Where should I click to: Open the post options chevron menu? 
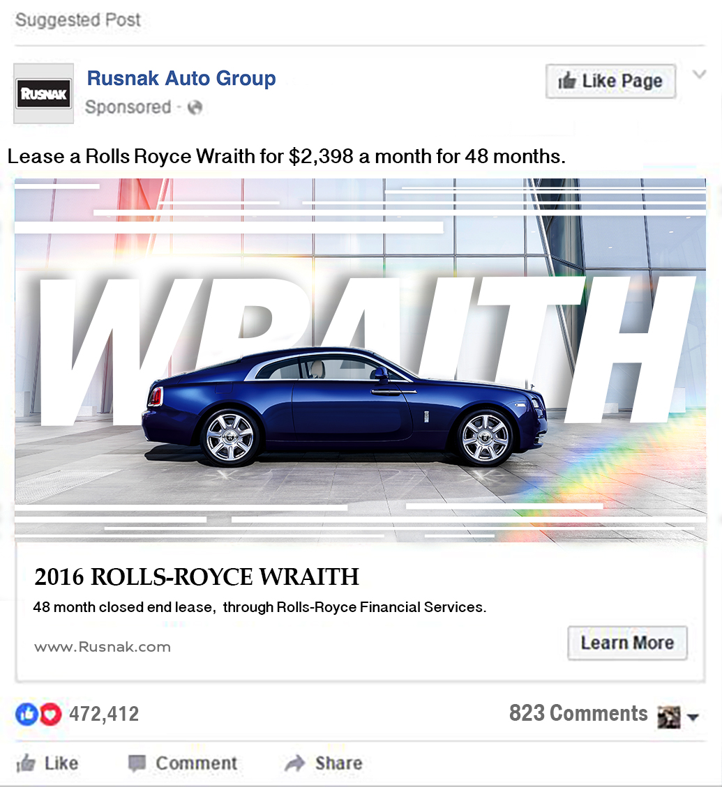click(700, 75)
